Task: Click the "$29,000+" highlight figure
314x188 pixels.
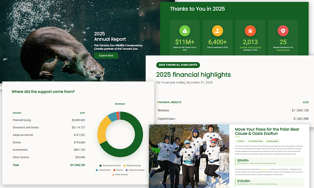Action: [x=243, y=160]
